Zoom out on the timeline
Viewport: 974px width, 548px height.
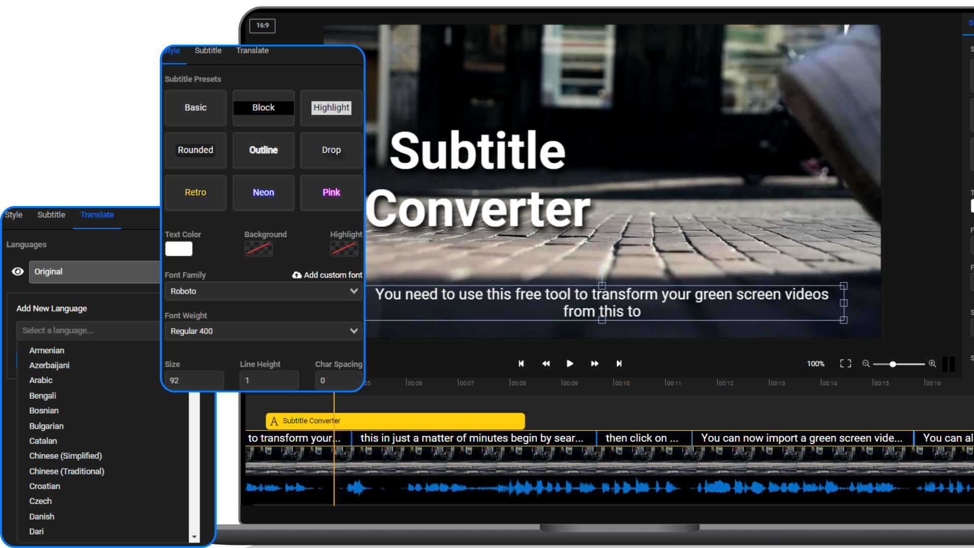pyautogui.click(x=866, y=363)
